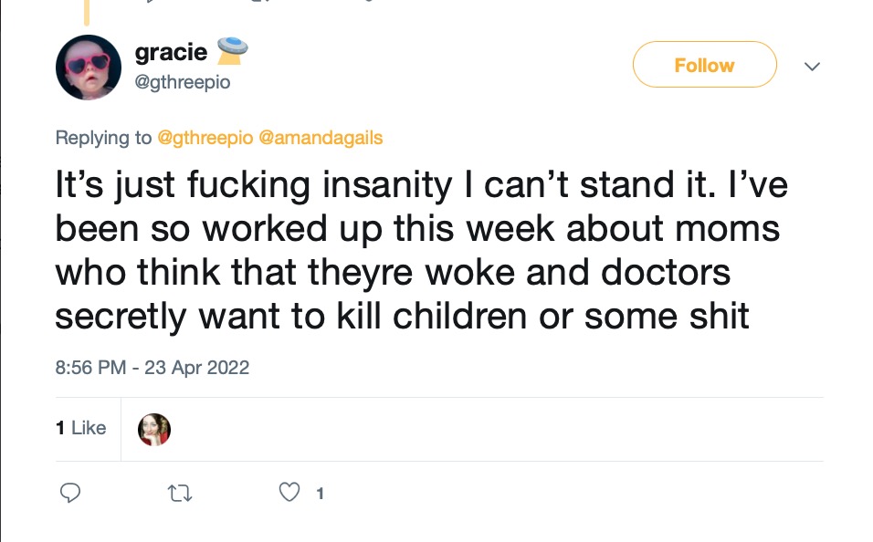Open the @amandagails mention link
This screenshot has width=873, height=542.
pos(321,138)
